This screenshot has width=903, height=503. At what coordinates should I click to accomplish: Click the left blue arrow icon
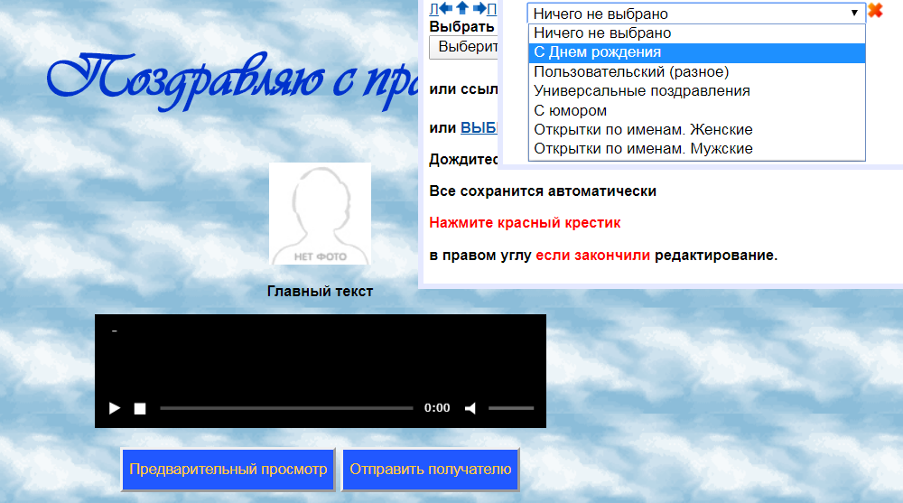point(445,9)
